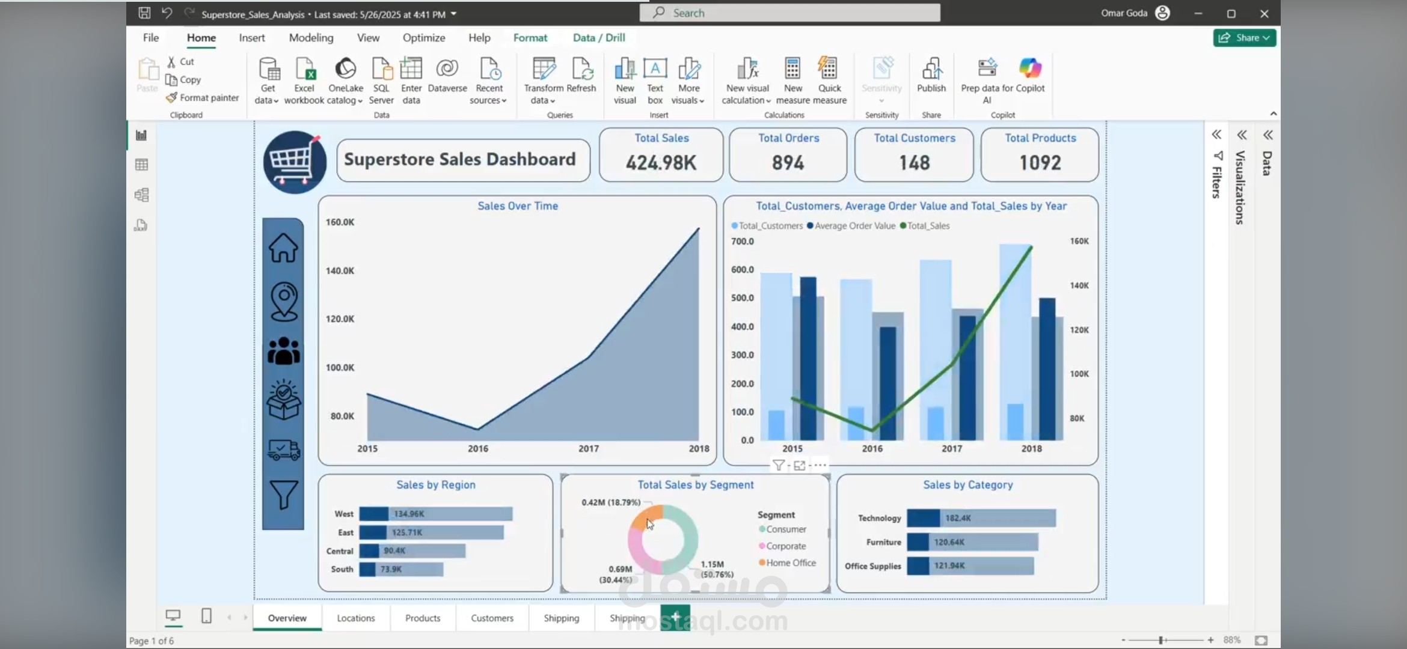Open DAX query view in left sidebar
The width and height of the screenshot is (1407, 649).
[141, 225]
